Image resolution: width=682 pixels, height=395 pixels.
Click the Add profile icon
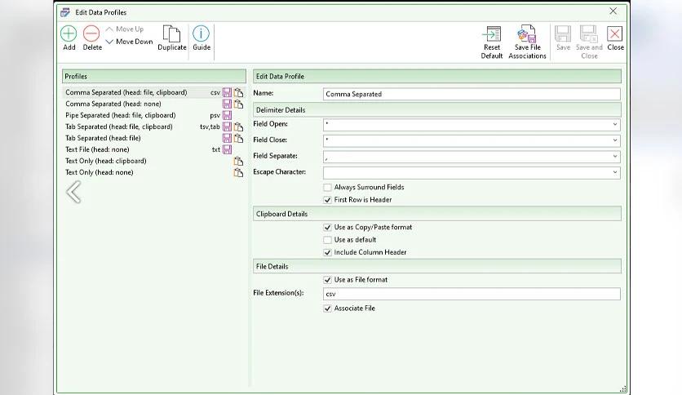(x=69, y=34)
